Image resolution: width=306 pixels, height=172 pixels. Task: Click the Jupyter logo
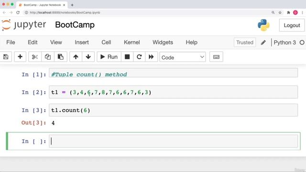click(24, 25)
